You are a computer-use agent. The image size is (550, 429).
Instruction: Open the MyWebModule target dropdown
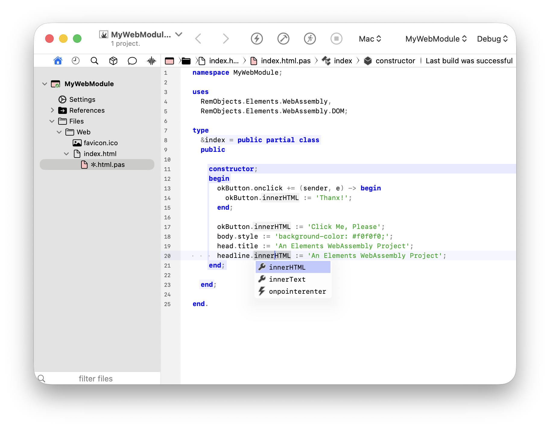436,39
